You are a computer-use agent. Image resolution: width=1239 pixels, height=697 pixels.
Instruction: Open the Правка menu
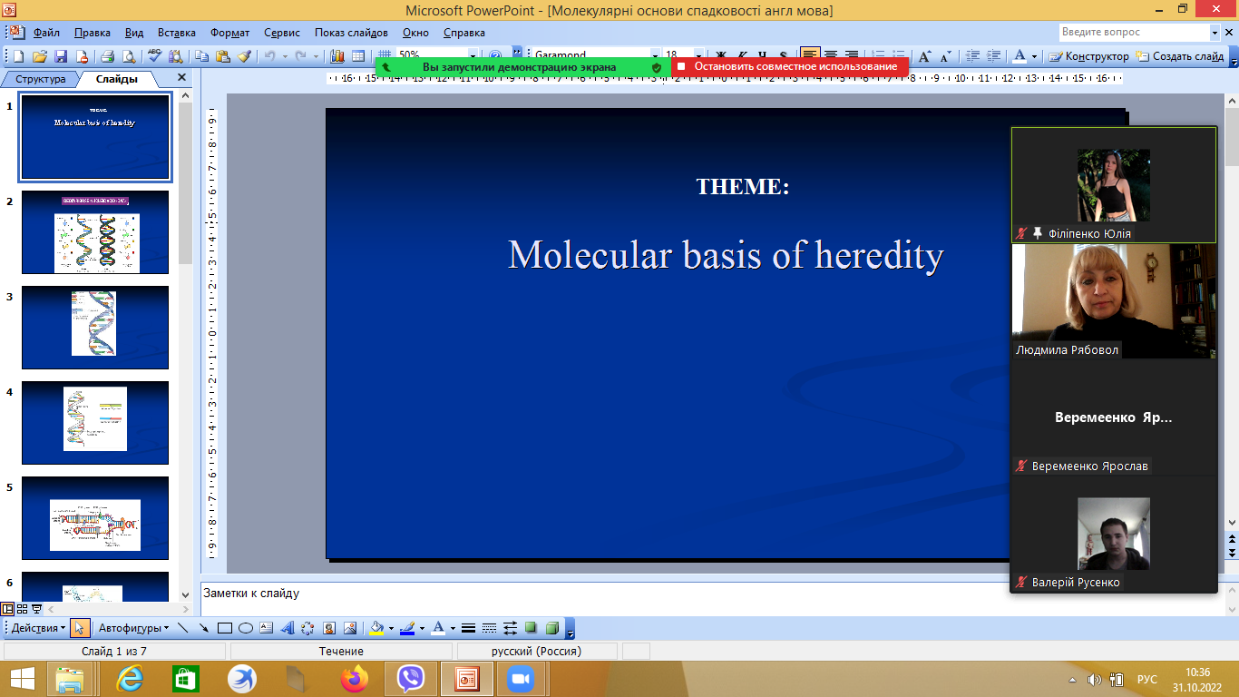(93, 33)
